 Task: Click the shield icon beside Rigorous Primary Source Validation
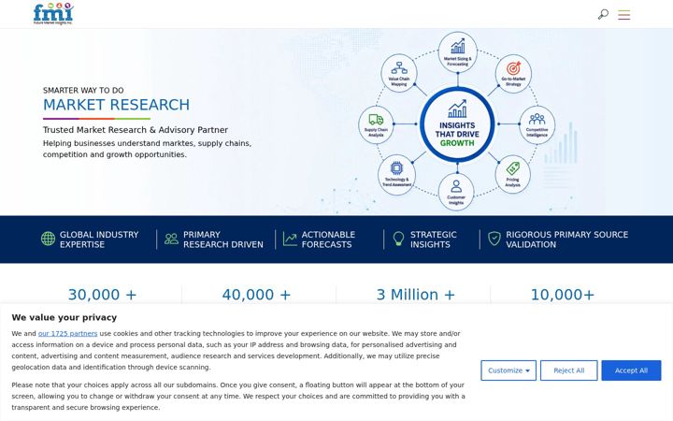[x=494, y=239]
